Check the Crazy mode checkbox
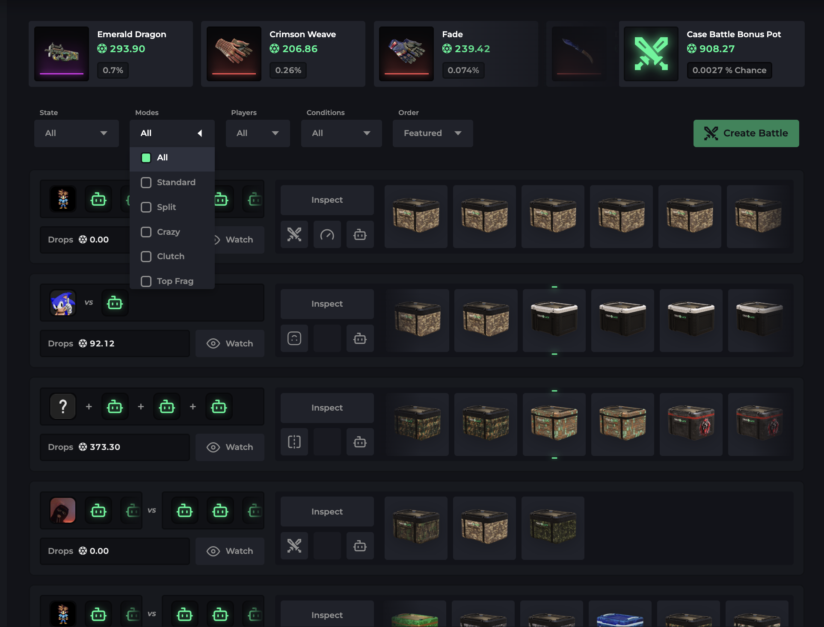Image resolution: width=824 pixels, height=627 pixels. click(x=146, y=232)
